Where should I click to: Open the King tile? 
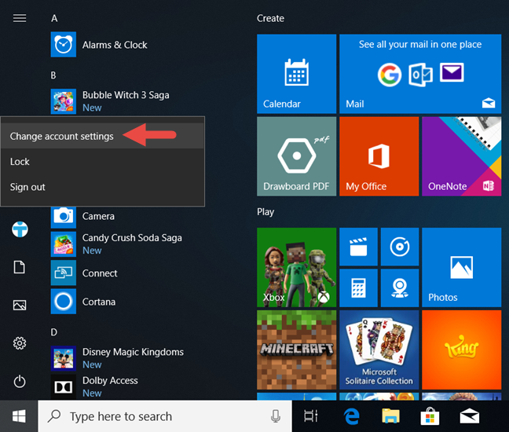click(x=461, y=350)
